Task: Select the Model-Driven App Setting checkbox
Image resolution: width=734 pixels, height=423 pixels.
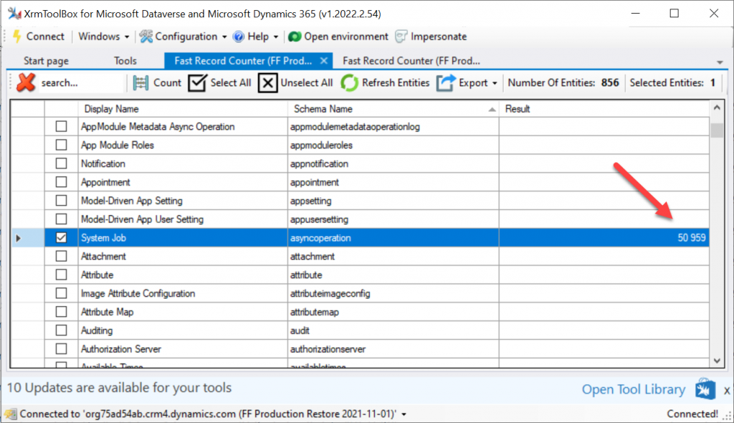Action: point(62,201)
